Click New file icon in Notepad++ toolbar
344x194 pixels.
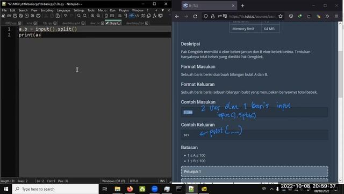point(4,16)
